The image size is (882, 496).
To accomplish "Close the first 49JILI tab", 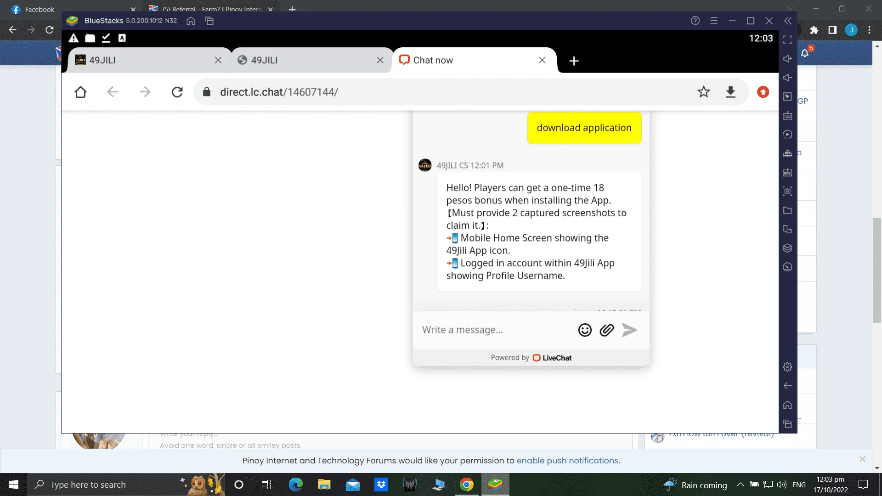I will click(x=218, y=60).
